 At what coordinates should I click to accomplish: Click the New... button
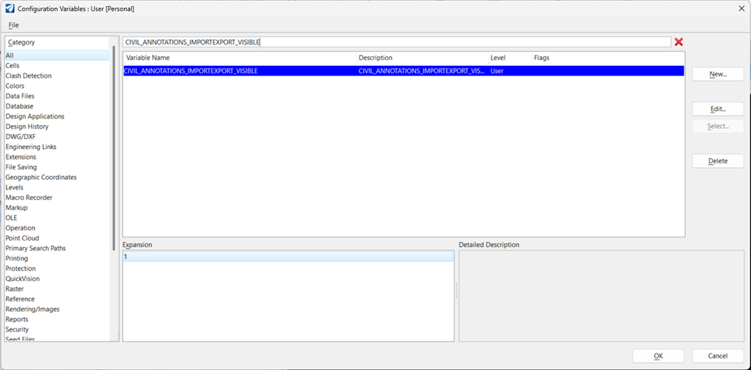pos(718,74)
